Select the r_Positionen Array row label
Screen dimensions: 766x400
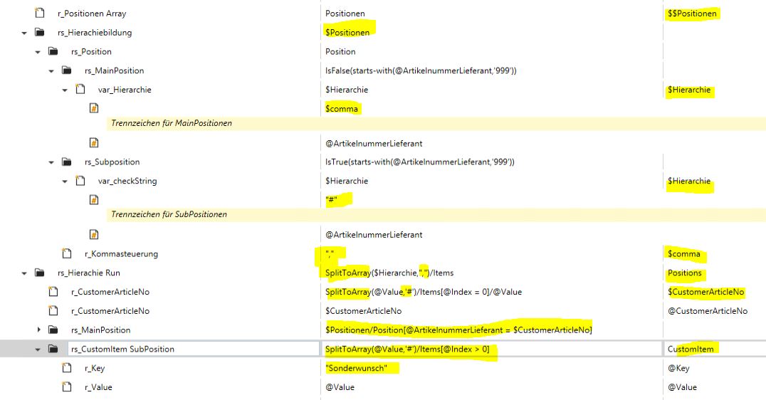(x=92, y=14)
